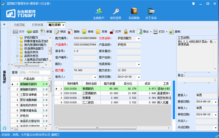
Task: Click the 配方数量 column header
Action: (x=110, y=84)
